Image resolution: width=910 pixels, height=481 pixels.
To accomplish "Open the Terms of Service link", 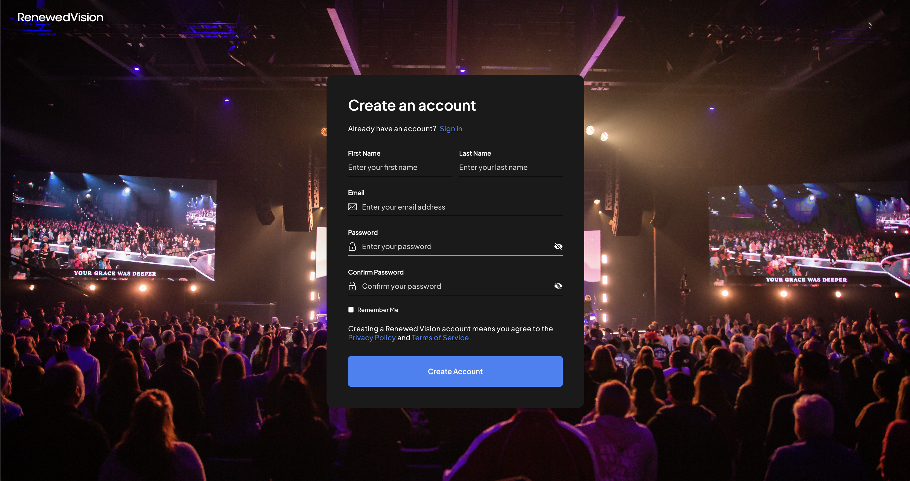I will [x=441, y=338].
